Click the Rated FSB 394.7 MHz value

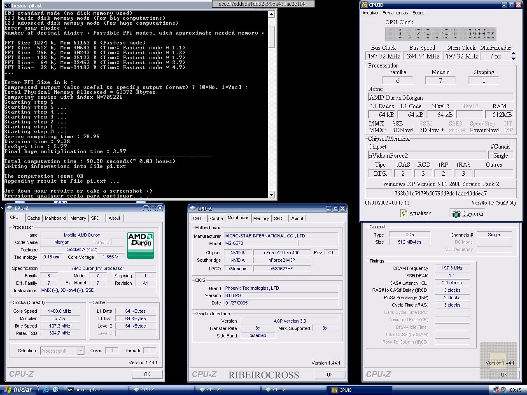coord(60,333)
